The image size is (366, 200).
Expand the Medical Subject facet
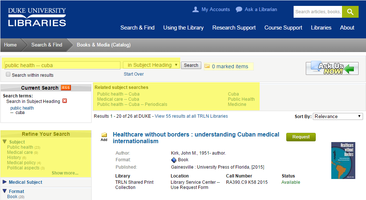4,182
